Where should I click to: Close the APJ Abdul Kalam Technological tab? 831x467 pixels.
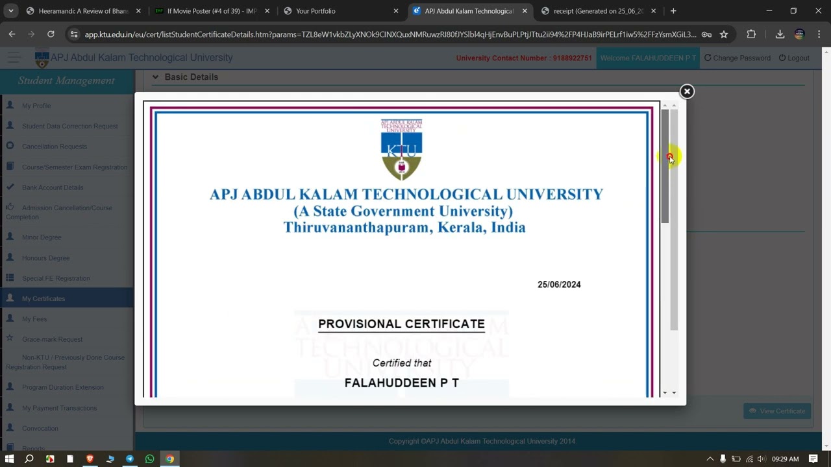point(525,11)
